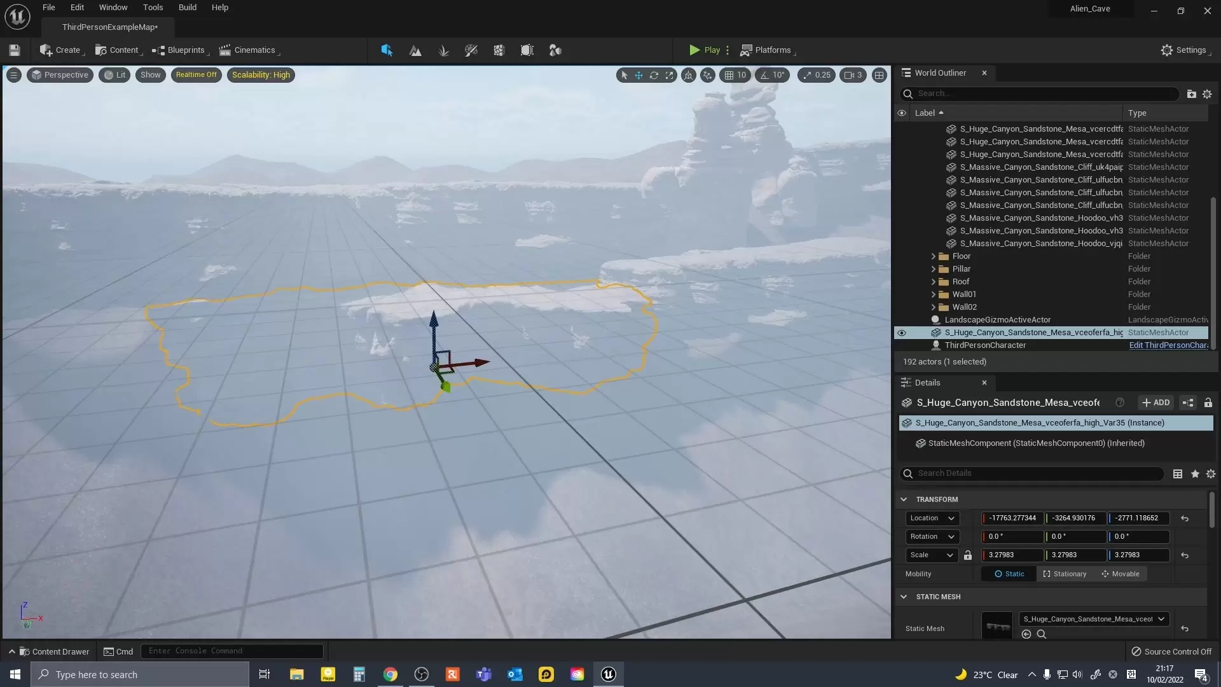
Task: Set mobility to Stationary
Action: point(1065,574)
